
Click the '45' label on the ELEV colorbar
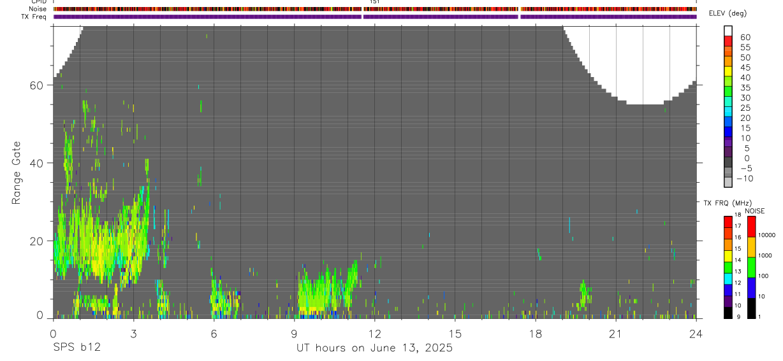click(x=745, y=67)
